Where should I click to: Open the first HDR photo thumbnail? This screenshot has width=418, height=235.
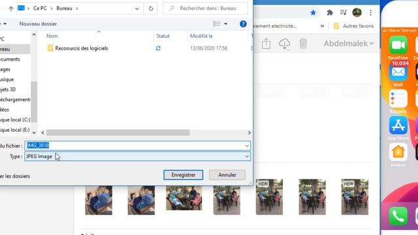coord(269,197)
